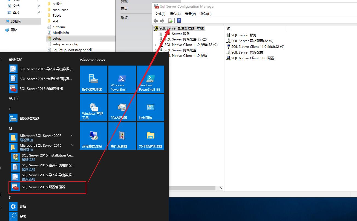Open the 任务管理器 tile
This screenshot has height=221, width=357.
click(122, 107)
